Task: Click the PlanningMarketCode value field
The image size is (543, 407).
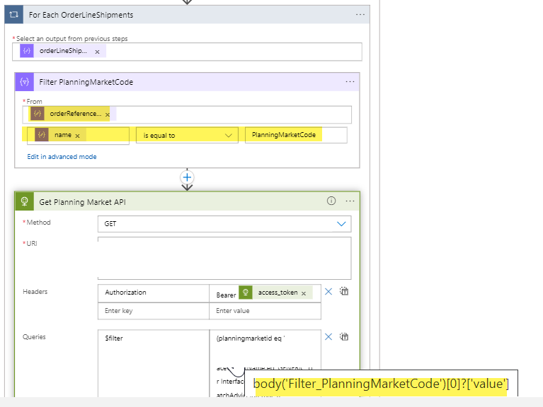Action: tap(296, 135)
